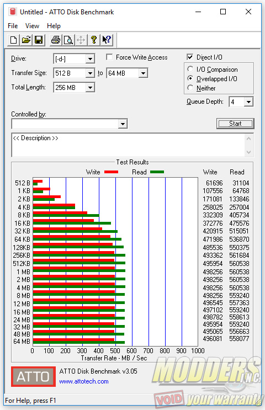Screen dimensions: 265x410
Task: Open the View menu
Action: 32,26
